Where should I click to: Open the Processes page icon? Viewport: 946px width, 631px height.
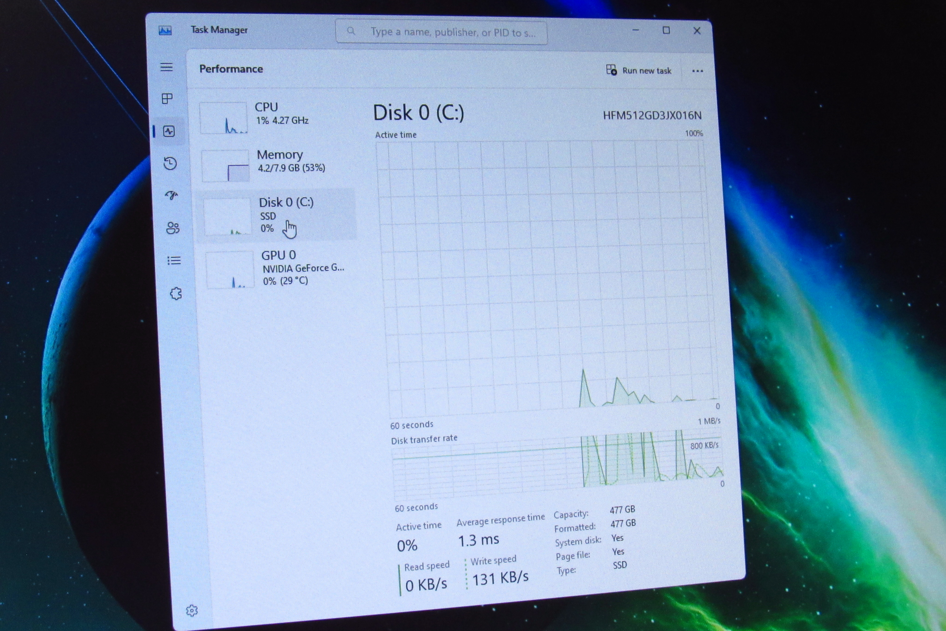coord(167,98)
